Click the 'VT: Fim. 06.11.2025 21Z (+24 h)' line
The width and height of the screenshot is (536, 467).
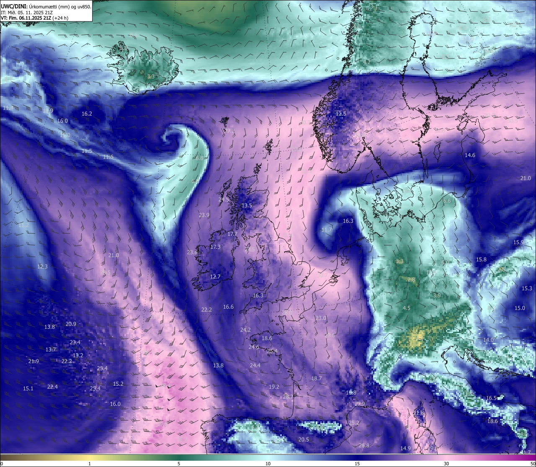[x=35, y=18]
